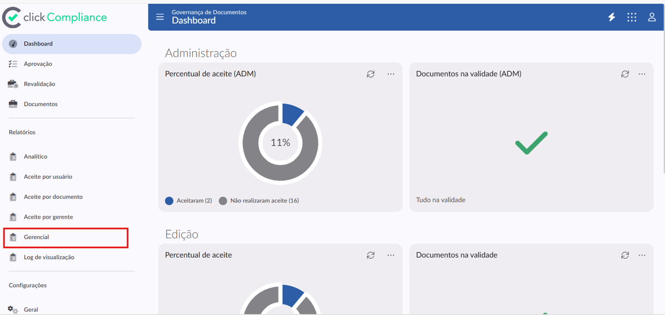665x315 pixels.
Task: Click the Documentos briefcase icon
Action: 13,104
